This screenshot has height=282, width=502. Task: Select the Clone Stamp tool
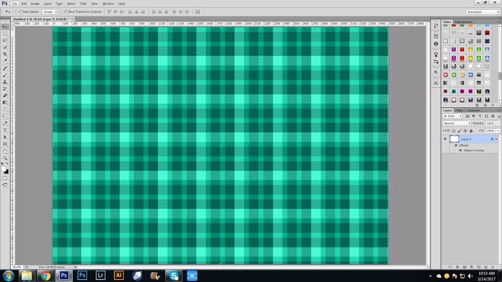pyautogui.click(x=5, y=82)
